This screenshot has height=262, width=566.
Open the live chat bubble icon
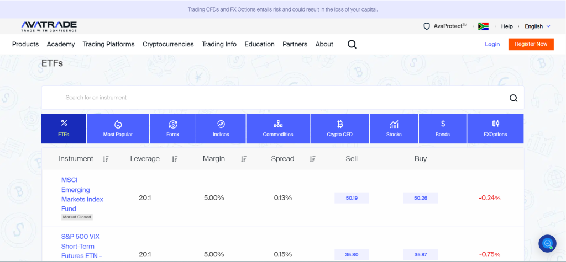[547, 243]
